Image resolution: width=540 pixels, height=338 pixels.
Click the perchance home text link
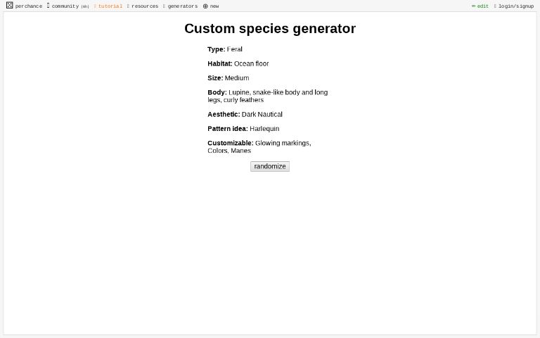tap(29, 6)
